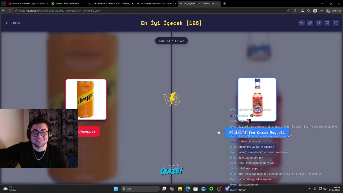Viewport: 343px width, 193px height.
Task: Choose the Schweppes can image
Action: pyautogui.click(x=86, y=99)
